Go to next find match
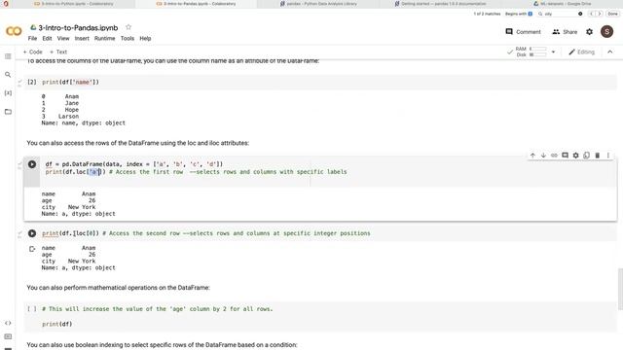 (x=600, y=14)
